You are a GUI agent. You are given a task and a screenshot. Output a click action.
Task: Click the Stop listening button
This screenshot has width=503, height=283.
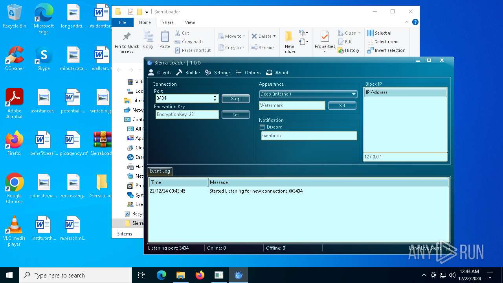236,99
